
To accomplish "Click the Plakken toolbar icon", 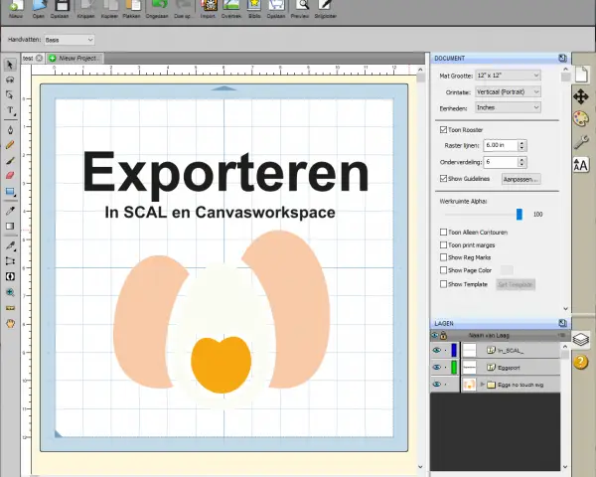I will click(132, 7).
